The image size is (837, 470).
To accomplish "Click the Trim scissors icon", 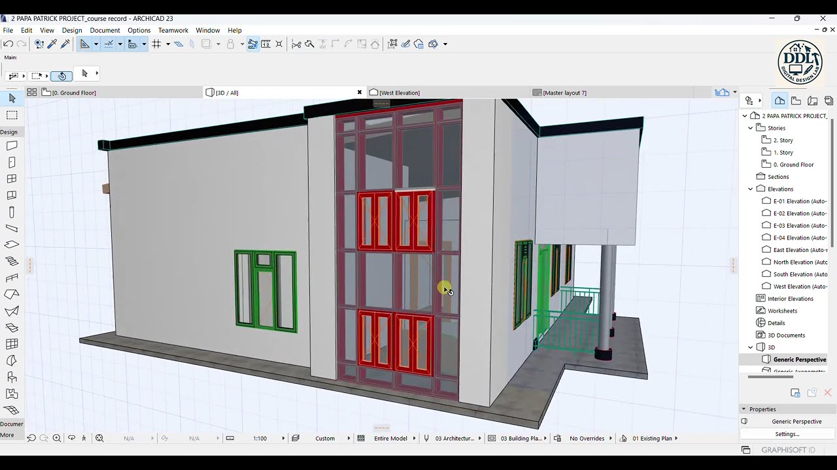I will (x=296, y=44).
